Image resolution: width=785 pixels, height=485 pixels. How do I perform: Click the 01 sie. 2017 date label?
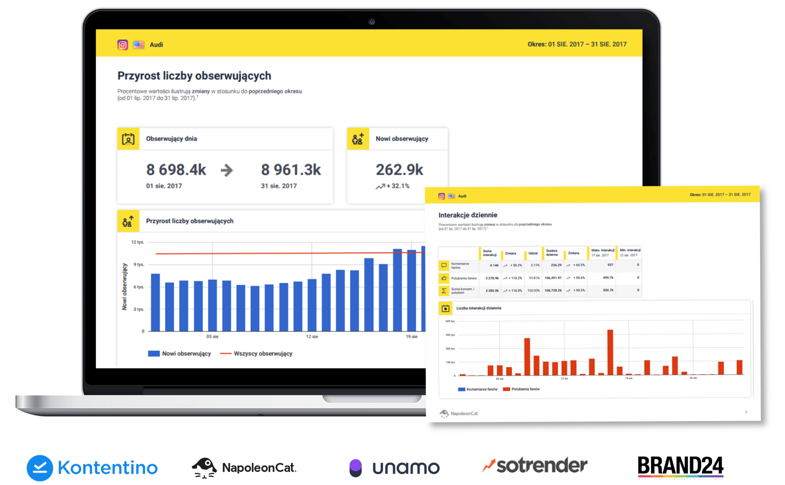164,186
